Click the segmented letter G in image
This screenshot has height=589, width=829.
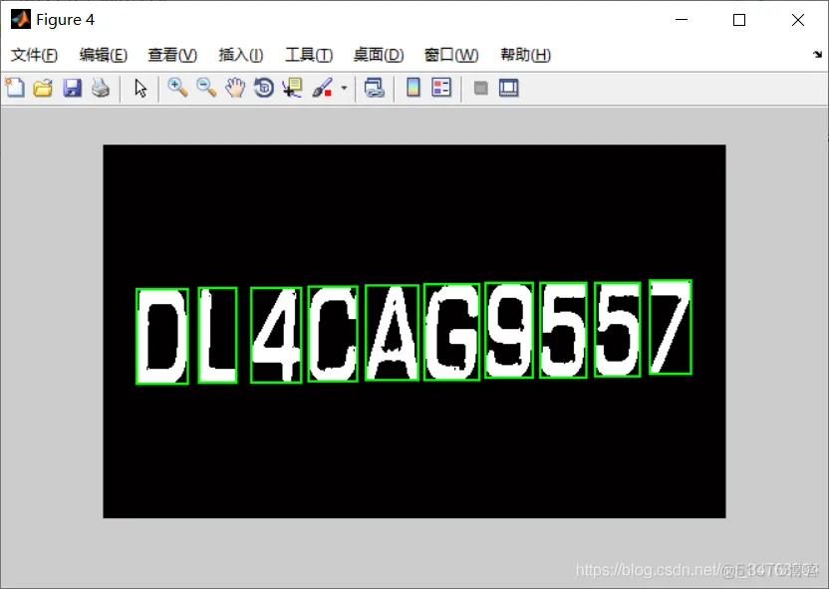click(452, 332)
